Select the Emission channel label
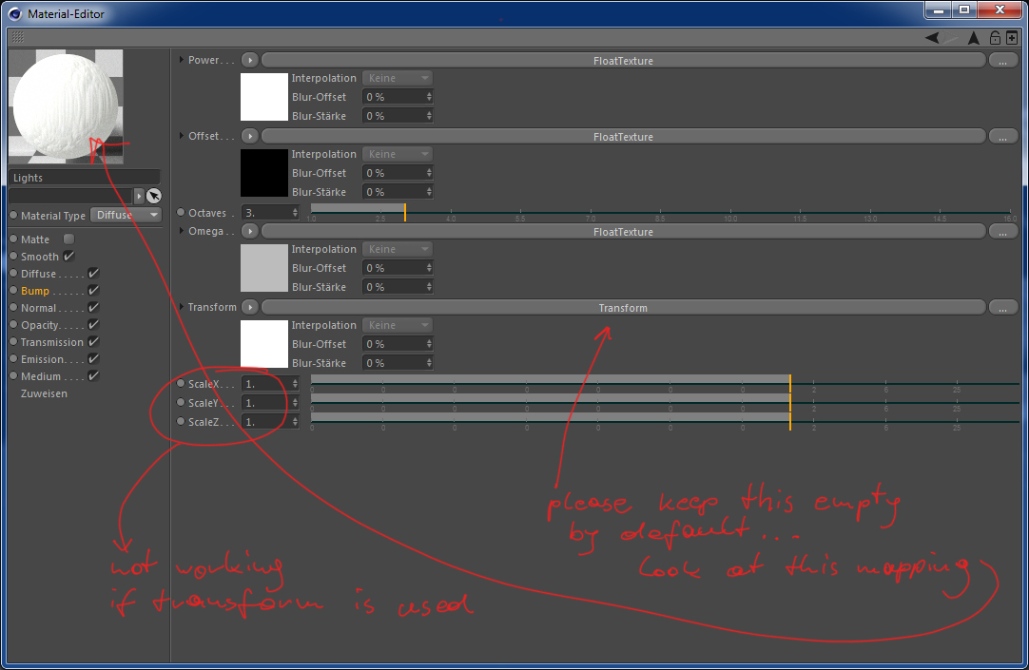The height and width of the screenshot is (670, 1029). click(x=43, y=359)
